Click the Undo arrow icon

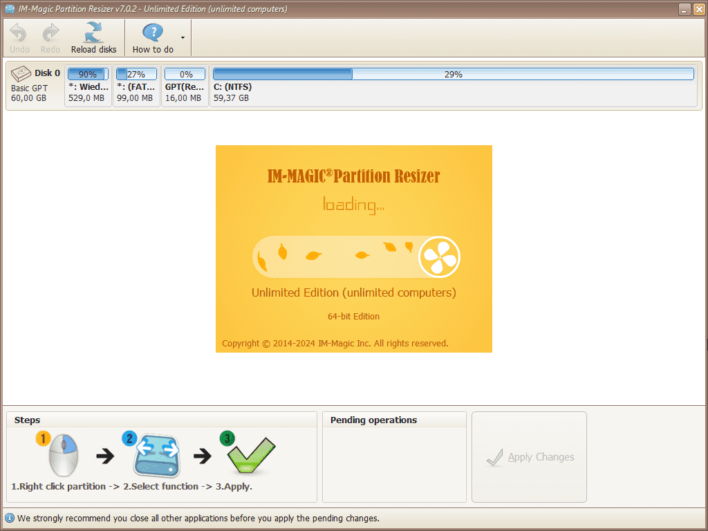pos(19,32)
